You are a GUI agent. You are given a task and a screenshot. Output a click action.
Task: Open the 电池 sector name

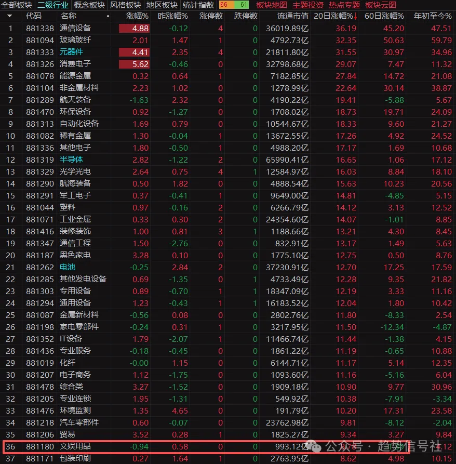pos(68,267)
